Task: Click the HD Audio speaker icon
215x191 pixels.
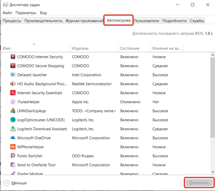Action: coord(13,84)
